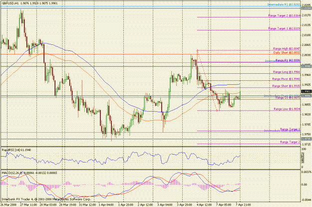312x207 pixels.
Task: Click the 28 Mar 19:00 time label
Action: click(68, 205)
